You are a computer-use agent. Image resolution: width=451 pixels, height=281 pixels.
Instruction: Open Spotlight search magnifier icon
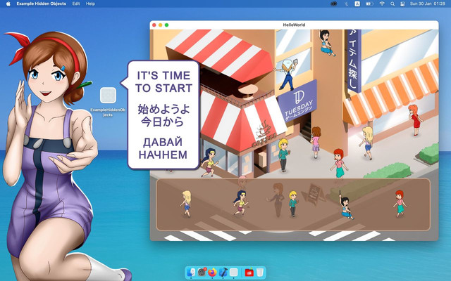(x=393, y=4)
